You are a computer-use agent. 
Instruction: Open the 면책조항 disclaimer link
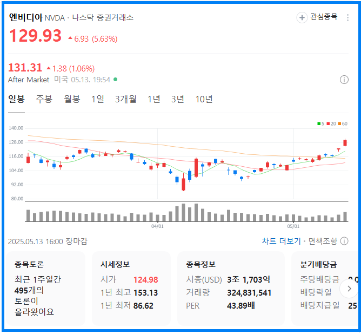323,241
